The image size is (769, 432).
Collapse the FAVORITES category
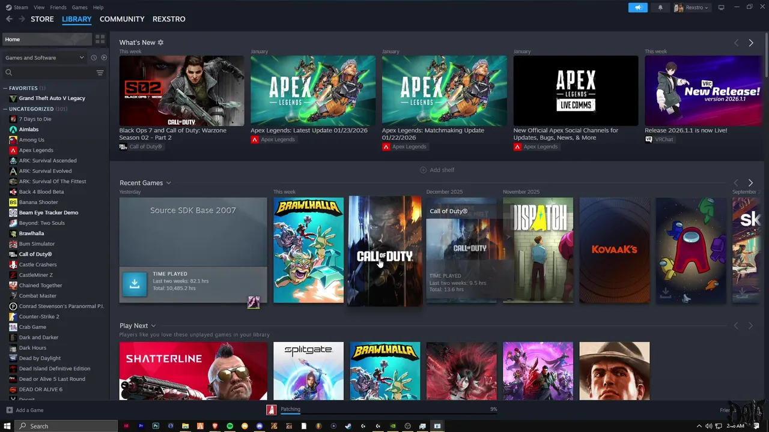point(6,88)
